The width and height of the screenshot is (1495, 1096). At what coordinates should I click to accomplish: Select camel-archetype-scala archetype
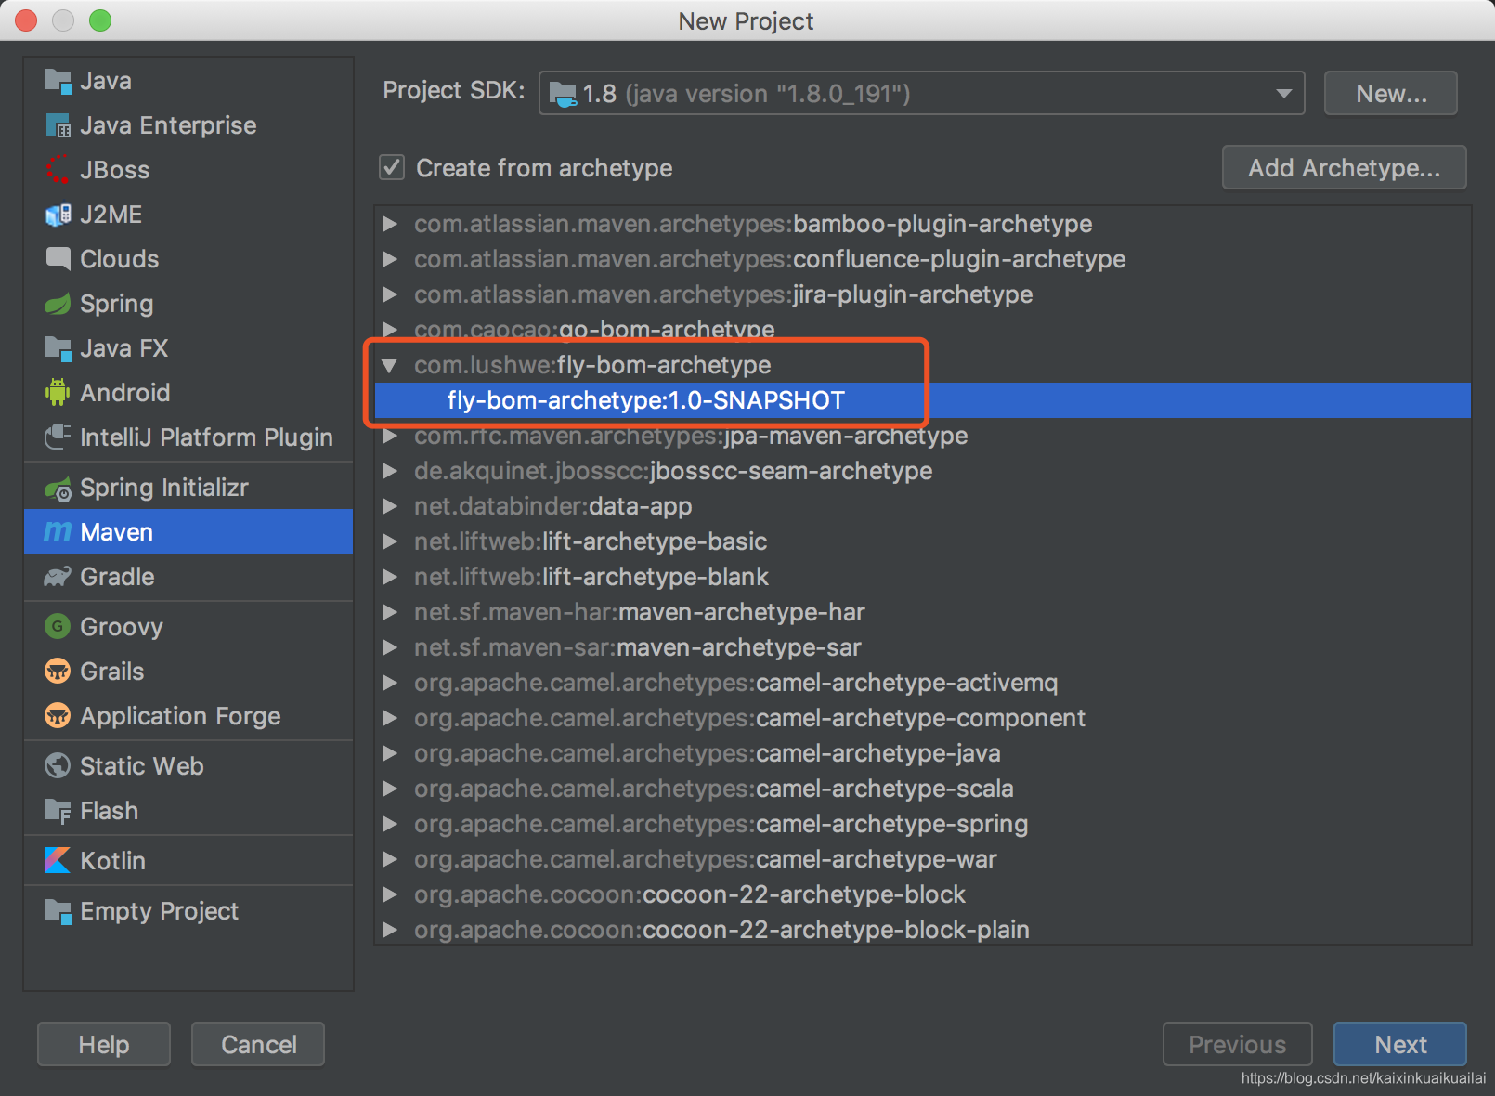(923, 789)
